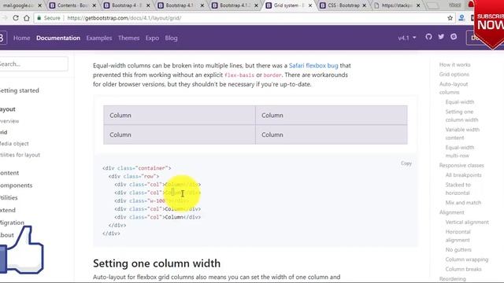This screenshot has width=504, height=283.
Task: Open the Themes navbar link
Action: click(x=128, y=38)
